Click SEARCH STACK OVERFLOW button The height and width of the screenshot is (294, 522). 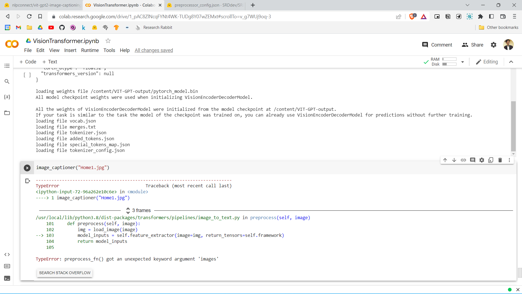[65, 273]
